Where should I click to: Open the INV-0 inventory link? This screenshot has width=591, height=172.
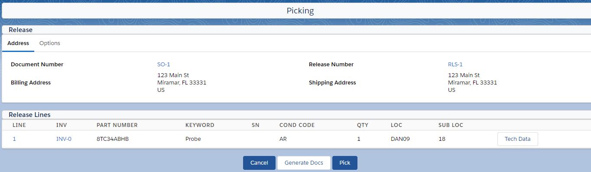(64, 139)
